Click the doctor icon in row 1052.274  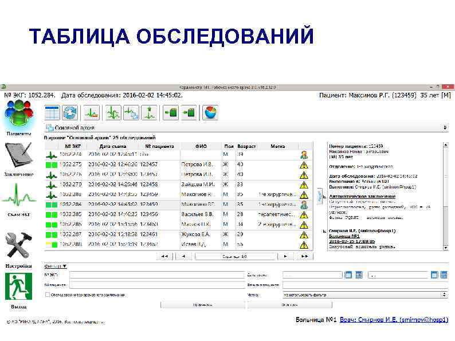304,155
